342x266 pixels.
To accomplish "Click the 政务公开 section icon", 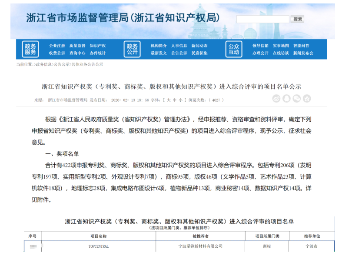I will (x=132, y=49).
